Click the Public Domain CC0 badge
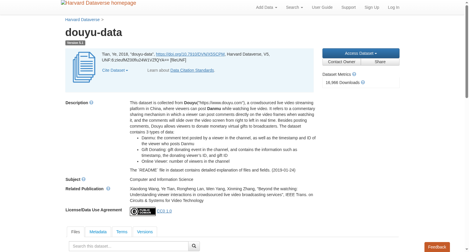The height and width of the screenshot is (252, 469). coord(143,211)
